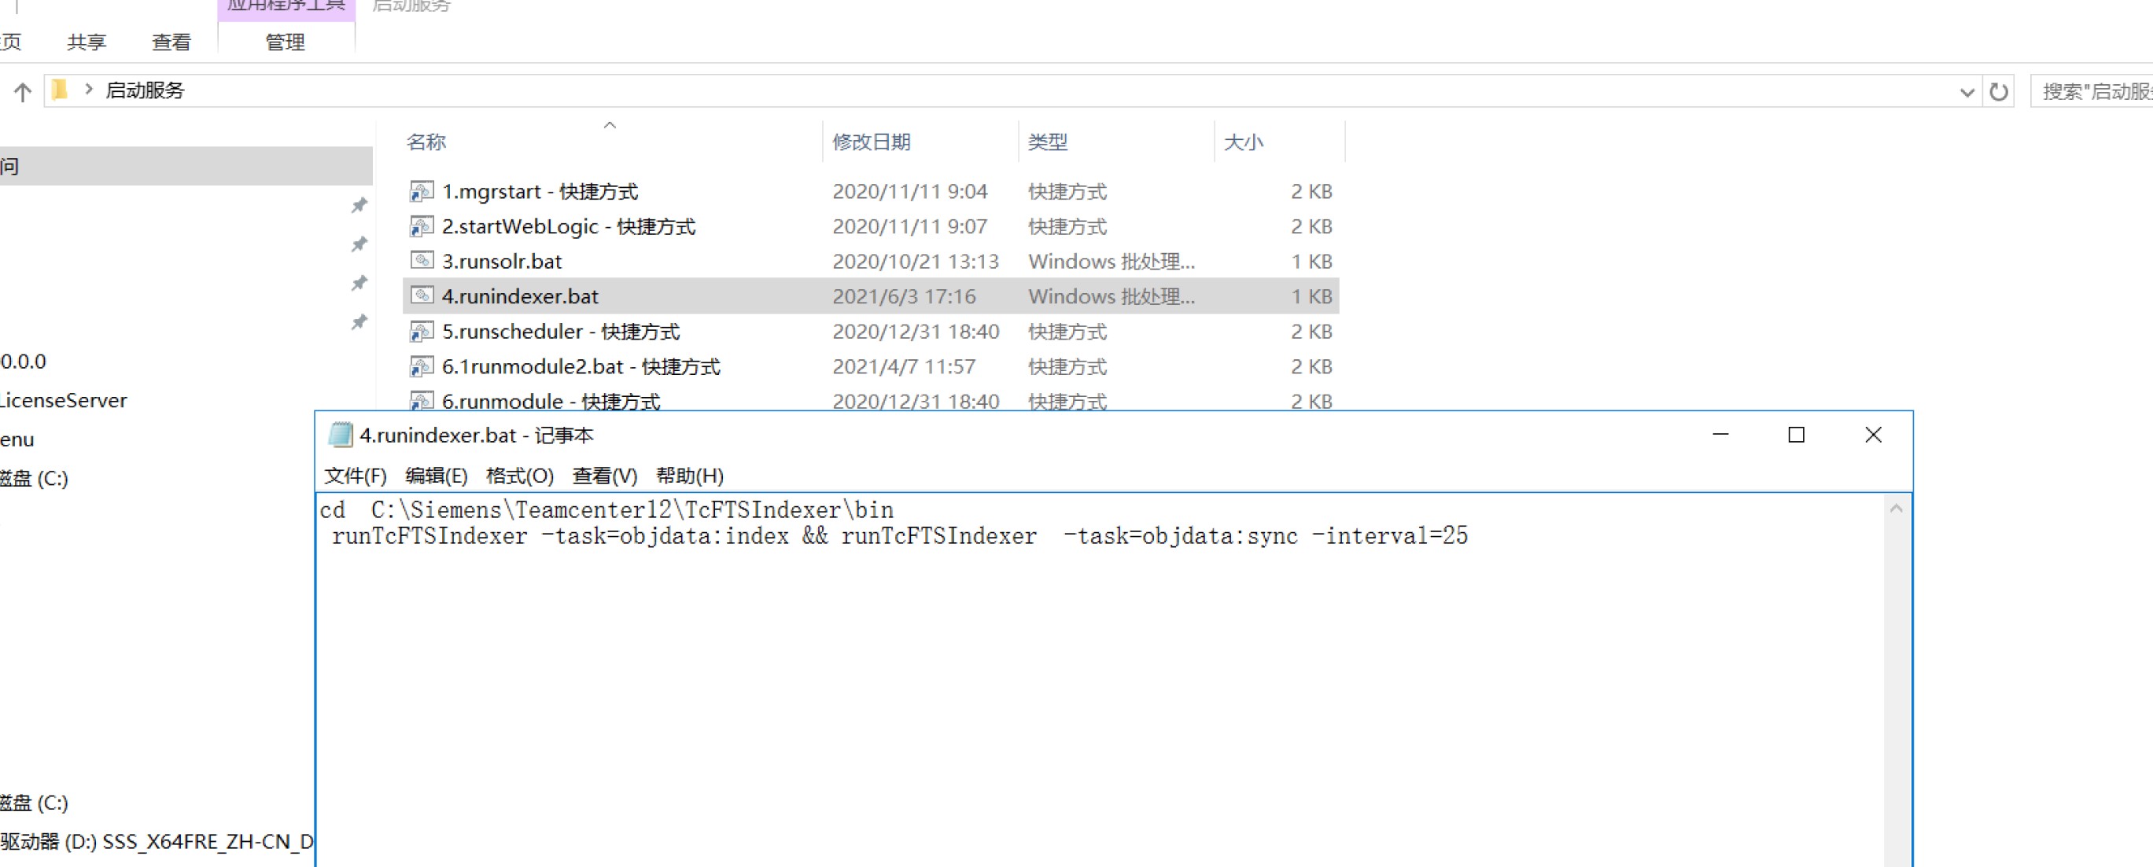
Task: Expand the address bar history dropdown
Action: click(1967, 91)
